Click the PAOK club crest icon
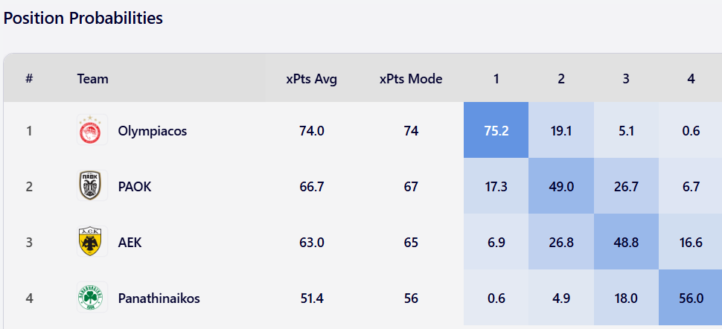The height and width of the screenshot is (329, 722). [92, 186]
